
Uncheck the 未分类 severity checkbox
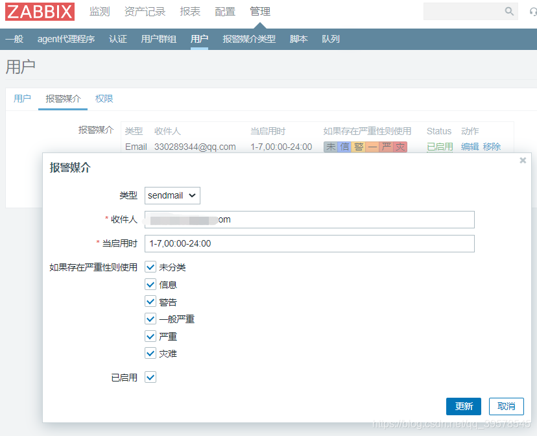pos(150,267)
